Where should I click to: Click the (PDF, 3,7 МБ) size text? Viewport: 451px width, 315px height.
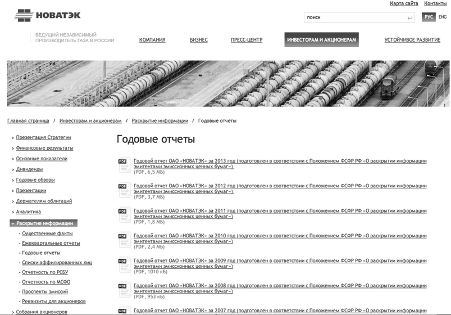click(149, 197)
